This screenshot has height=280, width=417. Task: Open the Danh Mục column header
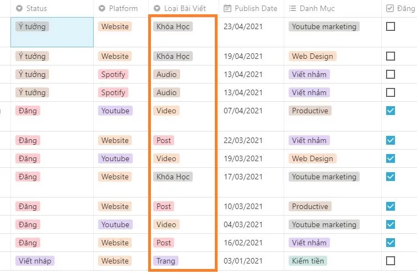333,8
